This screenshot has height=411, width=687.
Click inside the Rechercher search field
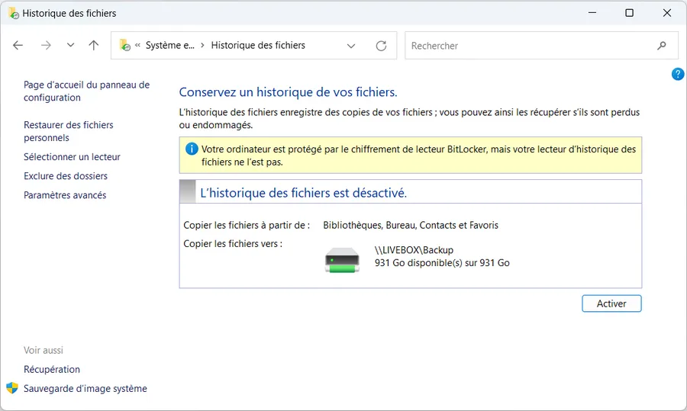[531, 46]
